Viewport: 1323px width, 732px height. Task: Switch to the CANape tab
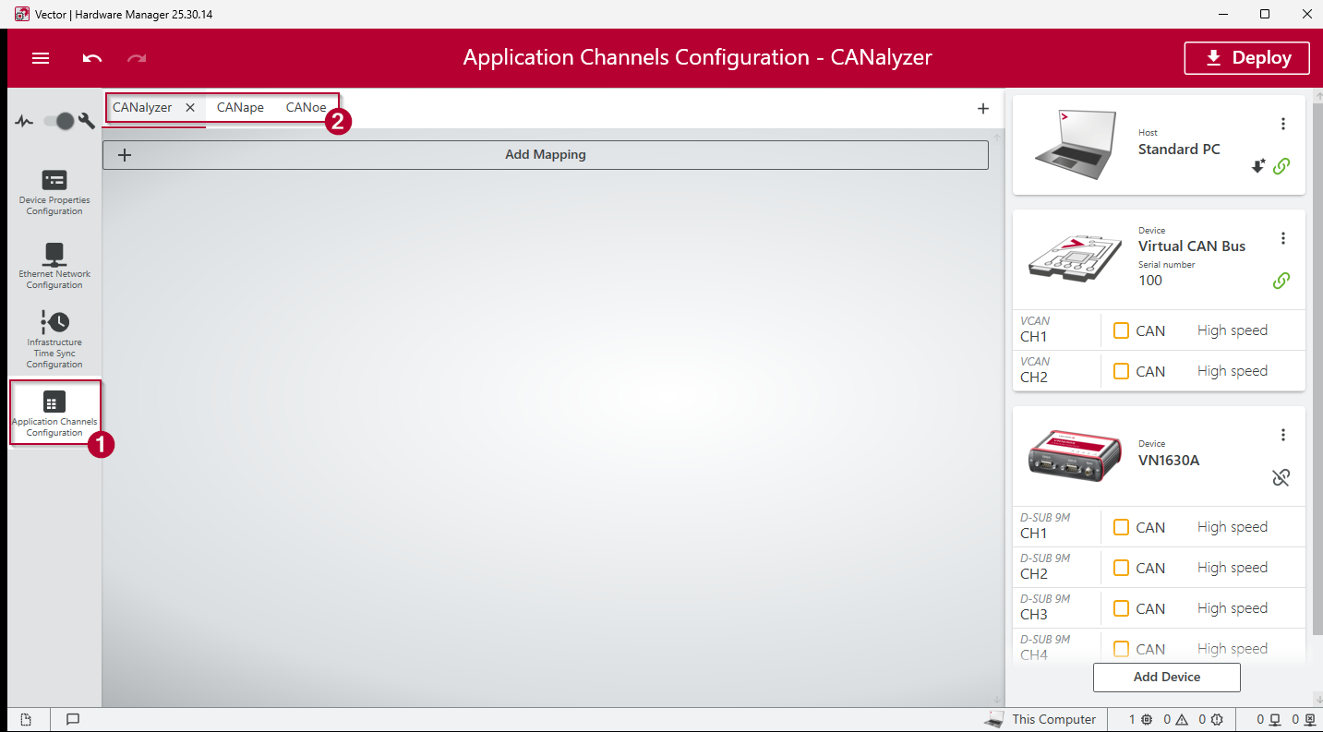[240, 107]
